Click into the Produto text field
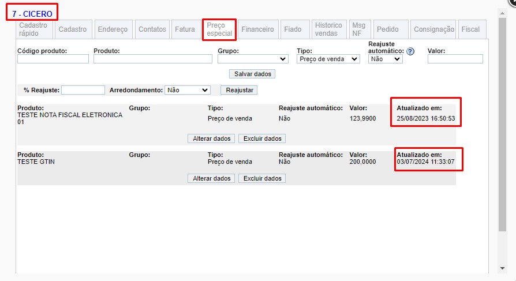This screenshot has height=281, width=516. pos(153,59)
